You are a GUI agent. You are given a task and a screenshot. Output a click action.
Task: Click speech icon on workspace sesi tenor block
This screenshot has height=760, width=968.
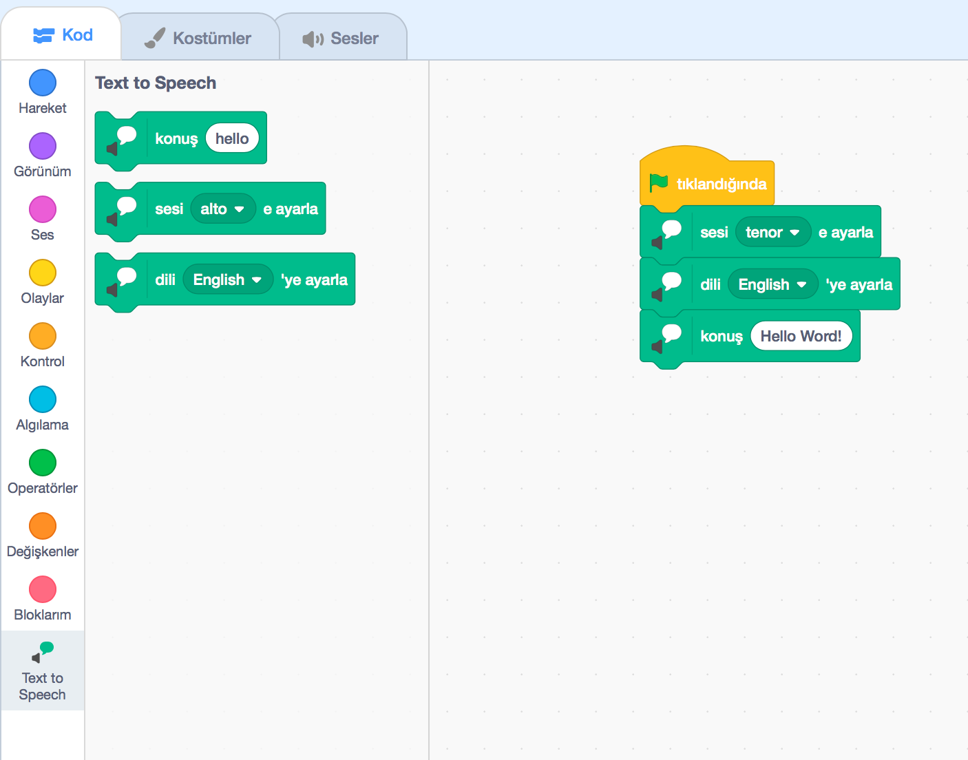tap(667, 234)
